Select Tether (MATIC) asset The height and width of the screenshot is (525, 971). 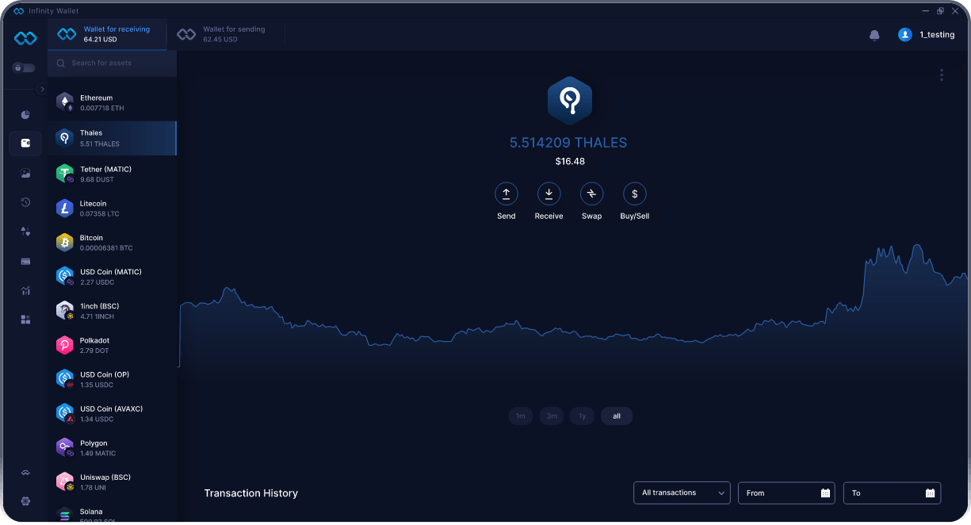[x=113, y=174]
